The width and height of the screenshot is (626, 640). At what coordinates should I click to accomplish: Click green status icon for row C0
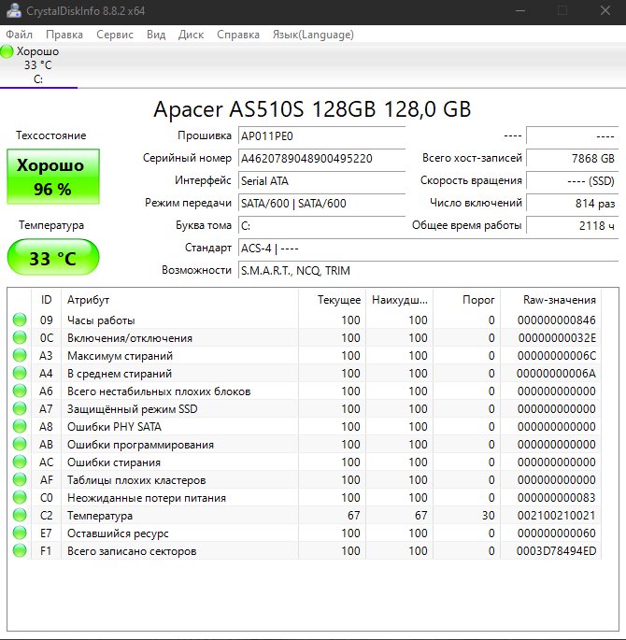(20, 497)
